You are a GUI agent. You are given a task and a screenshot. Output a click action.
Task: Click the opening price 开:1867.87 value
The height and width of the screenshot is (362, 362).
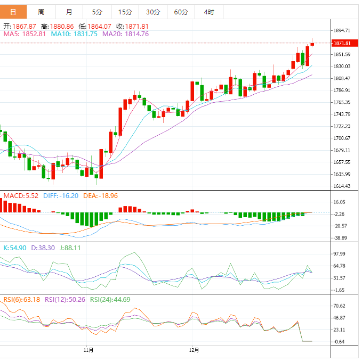[20, 26]
